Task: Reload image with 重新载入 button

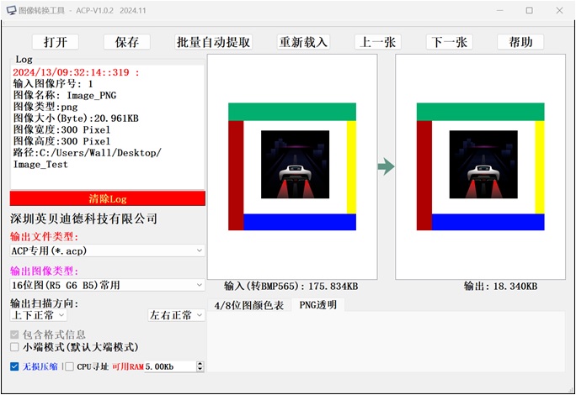Action: [303, 42]
